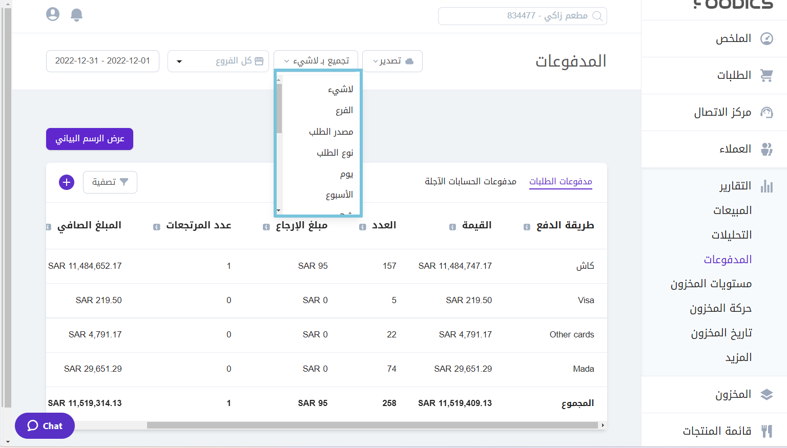This screenshot has width=787, height=448.
Task: Select the مدفوعات الطلبات tab
Action: tap(561, 181)
